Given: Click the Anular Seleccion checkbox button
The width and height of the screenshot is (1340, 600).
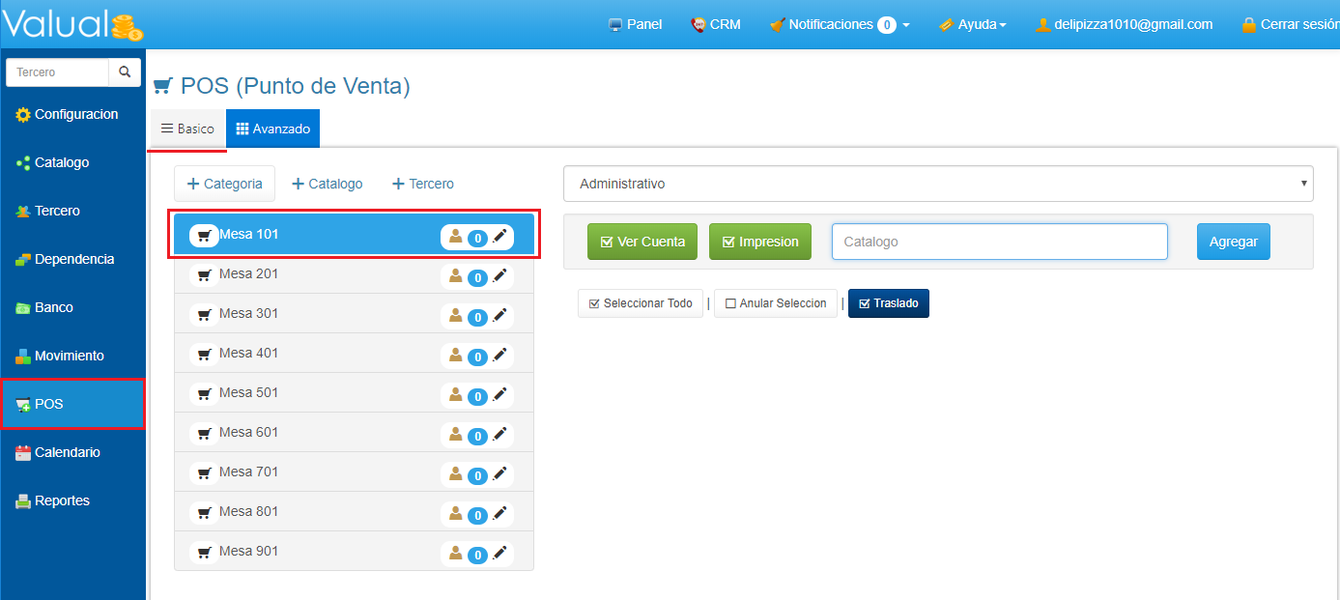Looking at the screenshot, I should click(775, 303).
